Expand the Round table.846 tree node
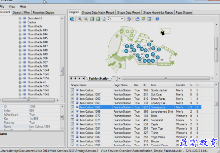 (20, 42)
